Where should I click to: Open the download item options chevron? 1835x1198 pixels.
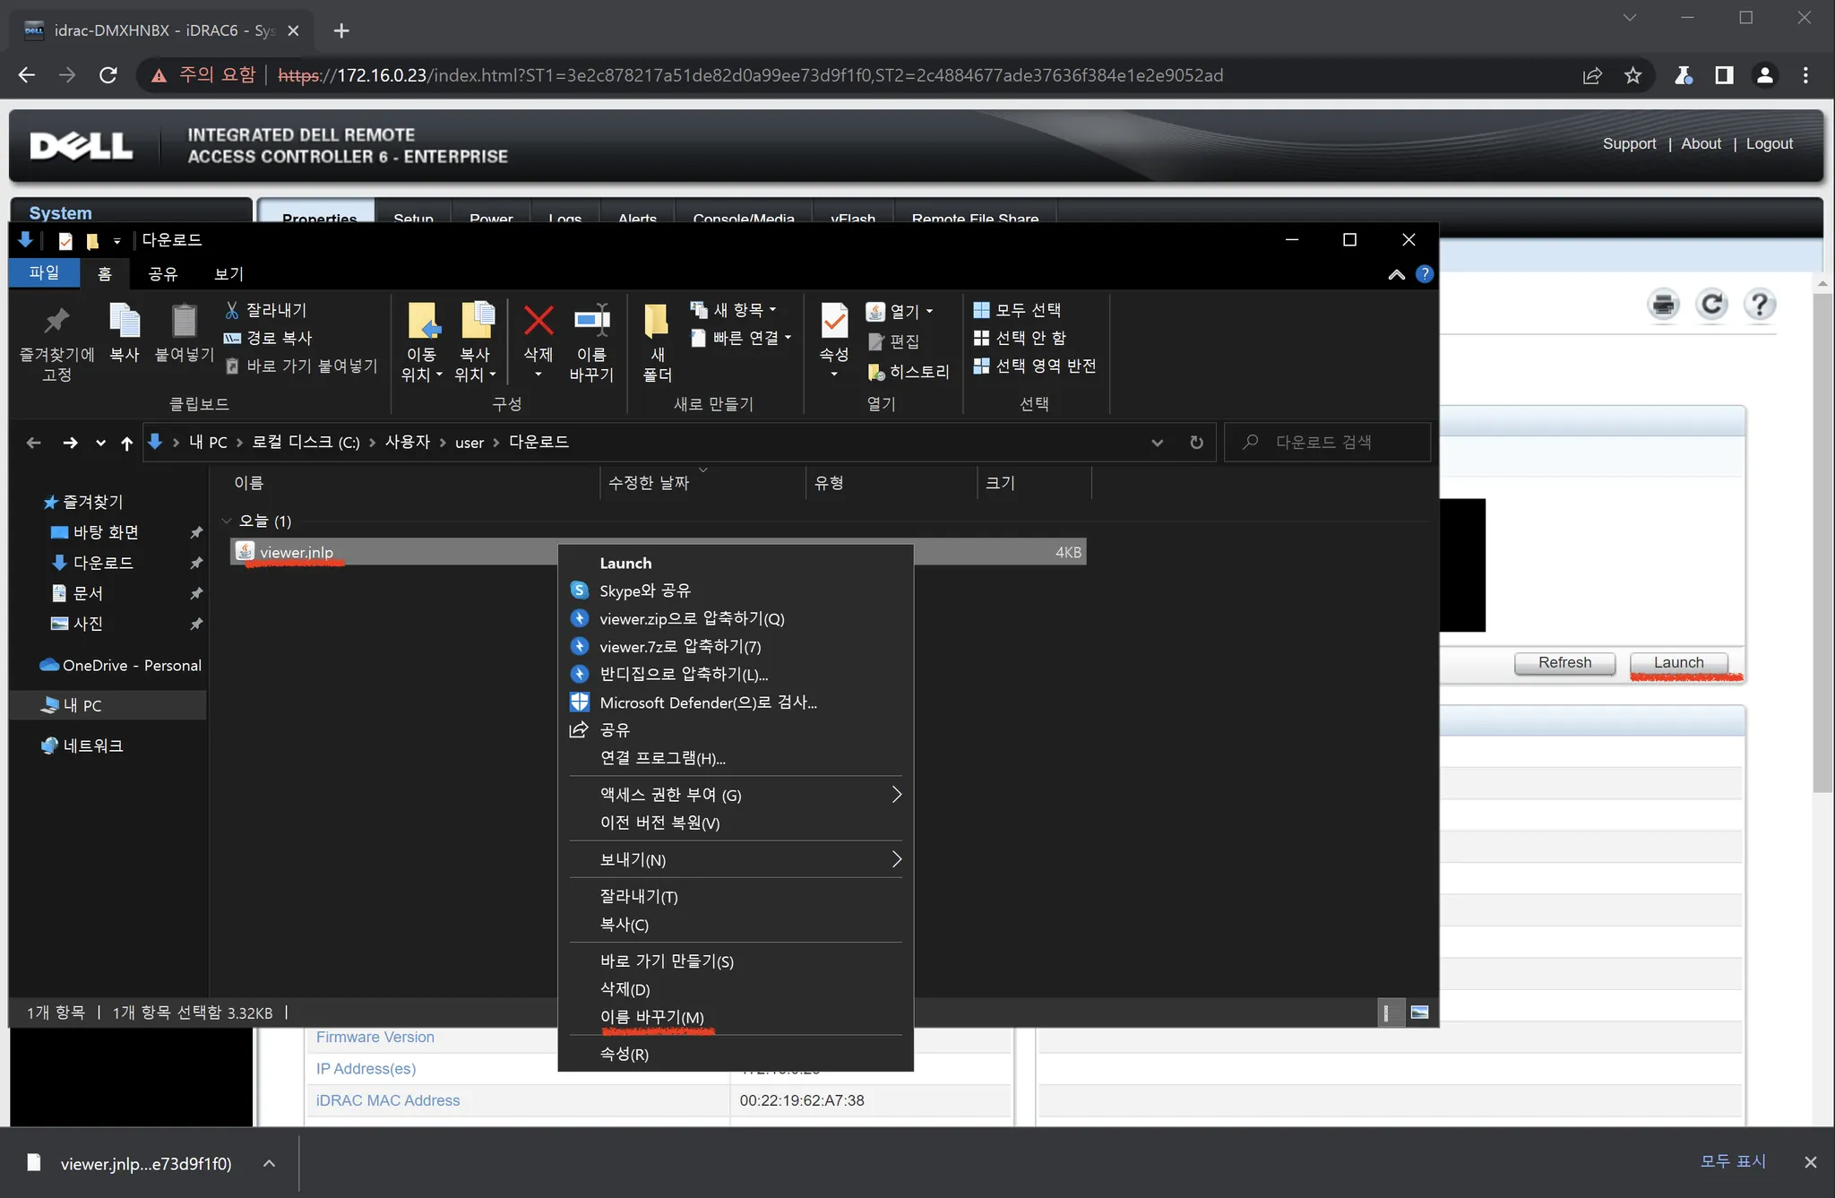(x=269, y=1163)
